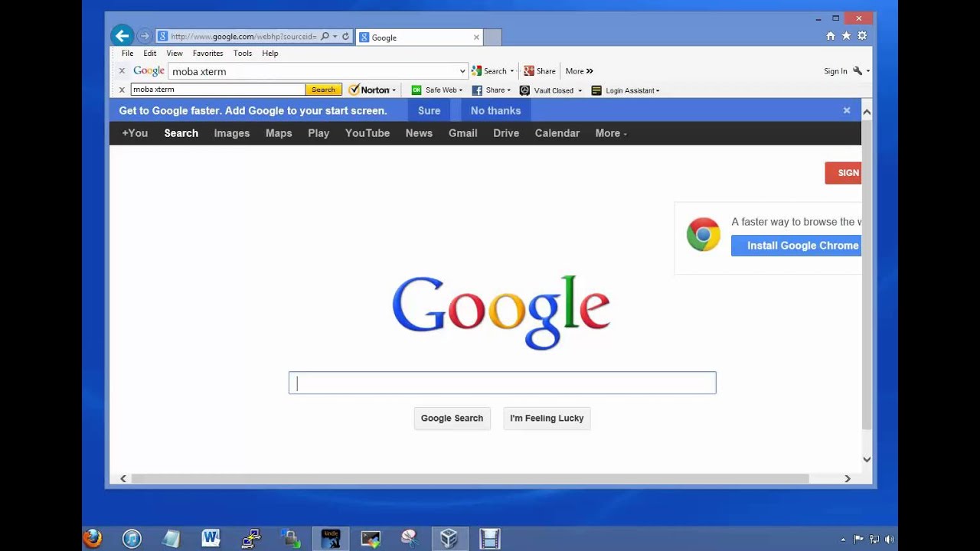Image resolution: width=980 pixels, height=551 pixels.
Task: Click the yellow Norton Search button
Action: click(x=323, y=90)
